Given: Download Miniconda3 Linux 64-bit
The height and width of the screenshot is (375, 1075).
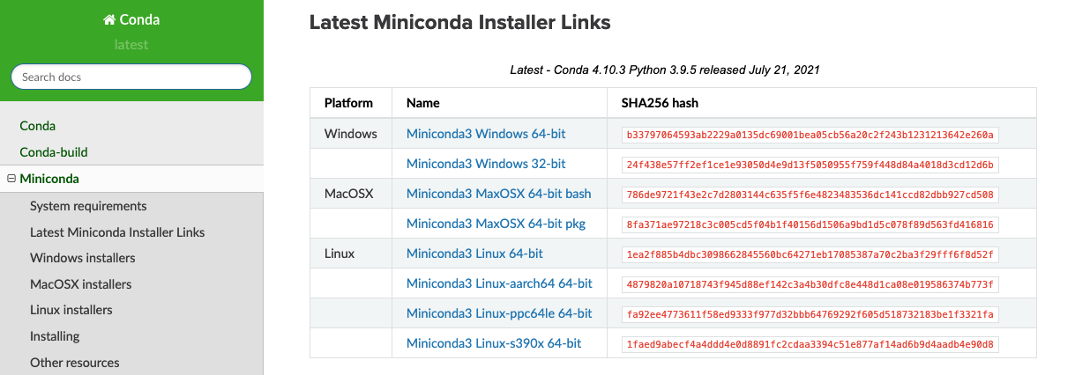Looking at the screenshot, I should (x=474, y=254).
